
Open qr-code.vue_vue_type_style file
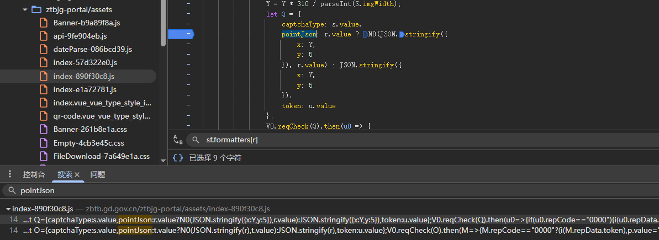pos(102,116)
